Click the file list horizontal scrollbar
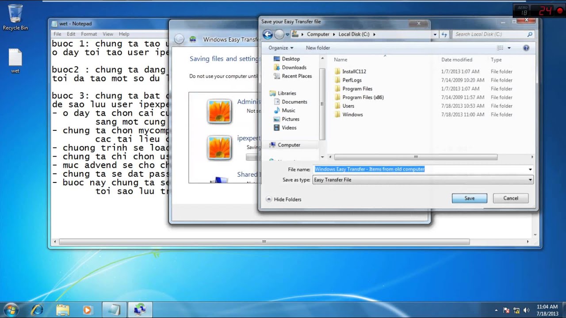The width and height of the screenshot is (566, 318). [416, 157]
